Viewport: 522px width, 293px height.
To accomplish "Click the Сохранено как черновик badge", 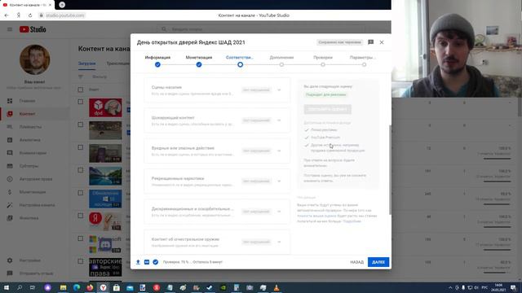I will [339, 42].
